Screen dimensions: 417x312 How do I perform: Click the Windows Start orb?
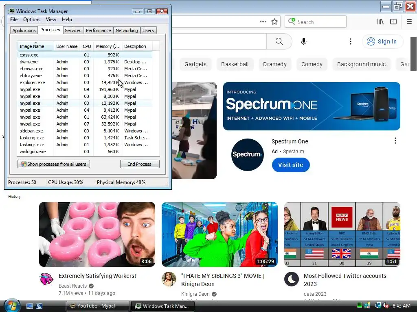coord(12,305)
